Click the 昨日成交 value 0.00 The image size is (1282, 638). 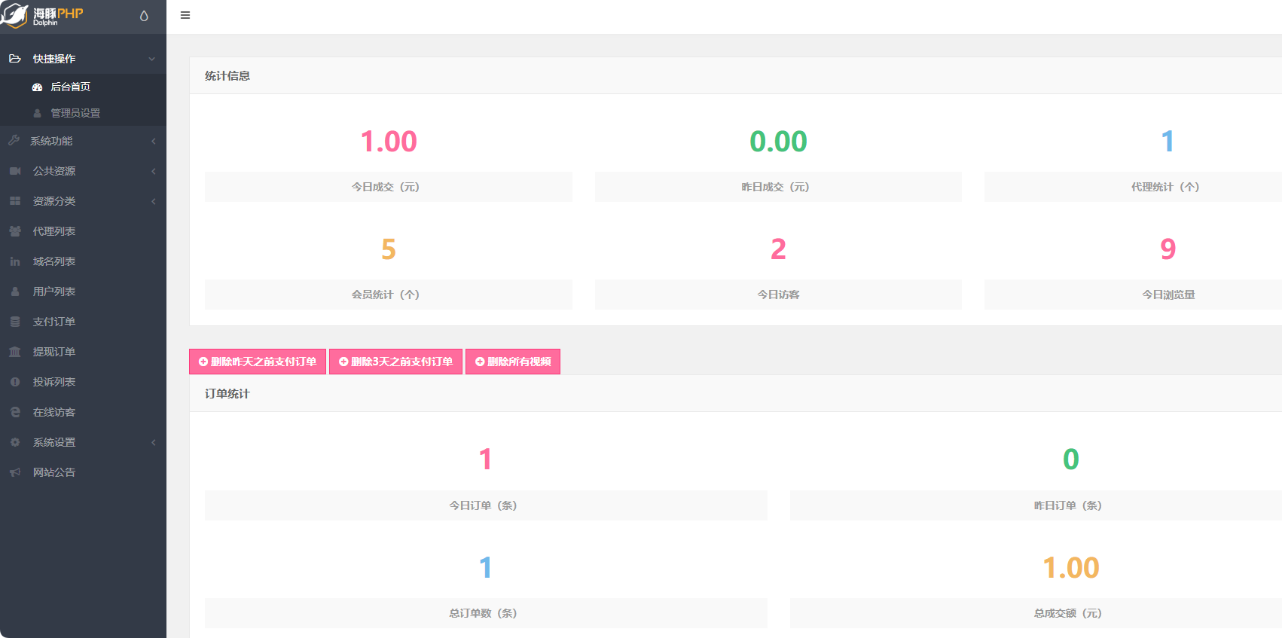coord(778,142)
